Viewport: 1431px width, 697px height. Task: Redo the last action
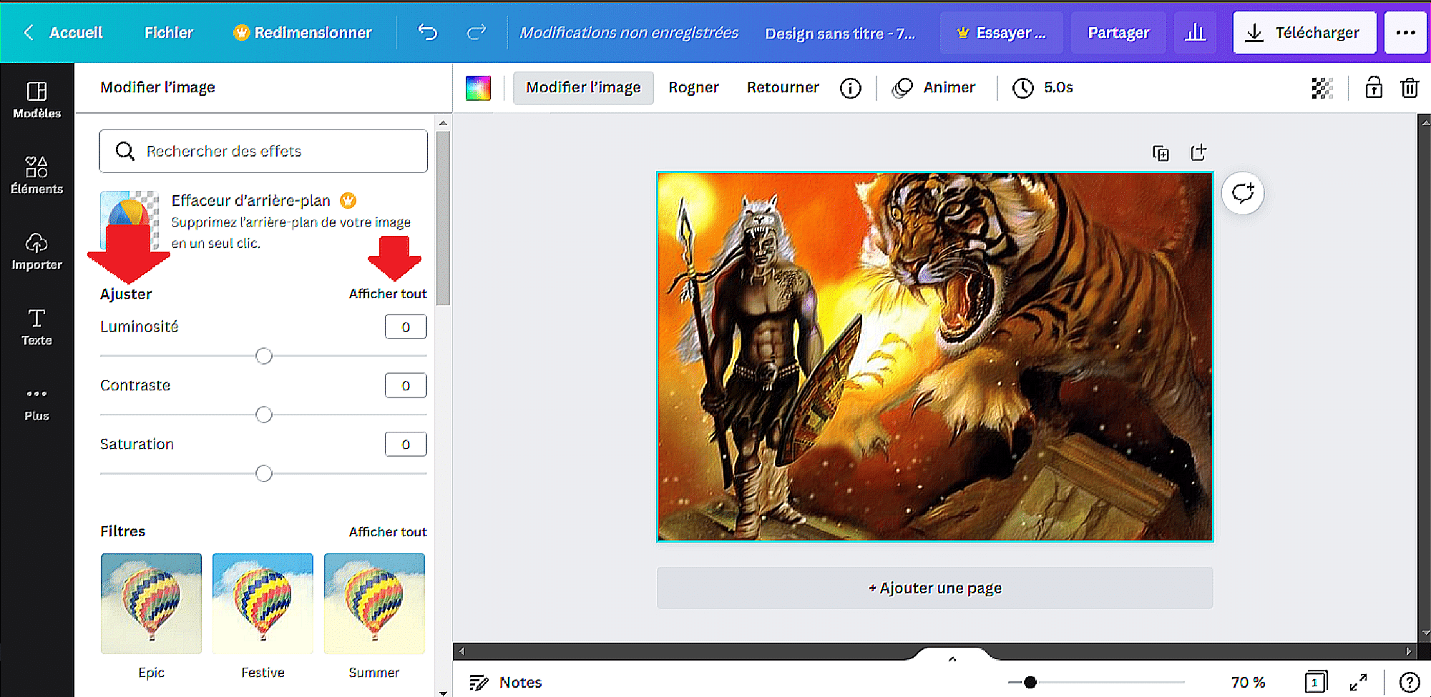(477, 32)
